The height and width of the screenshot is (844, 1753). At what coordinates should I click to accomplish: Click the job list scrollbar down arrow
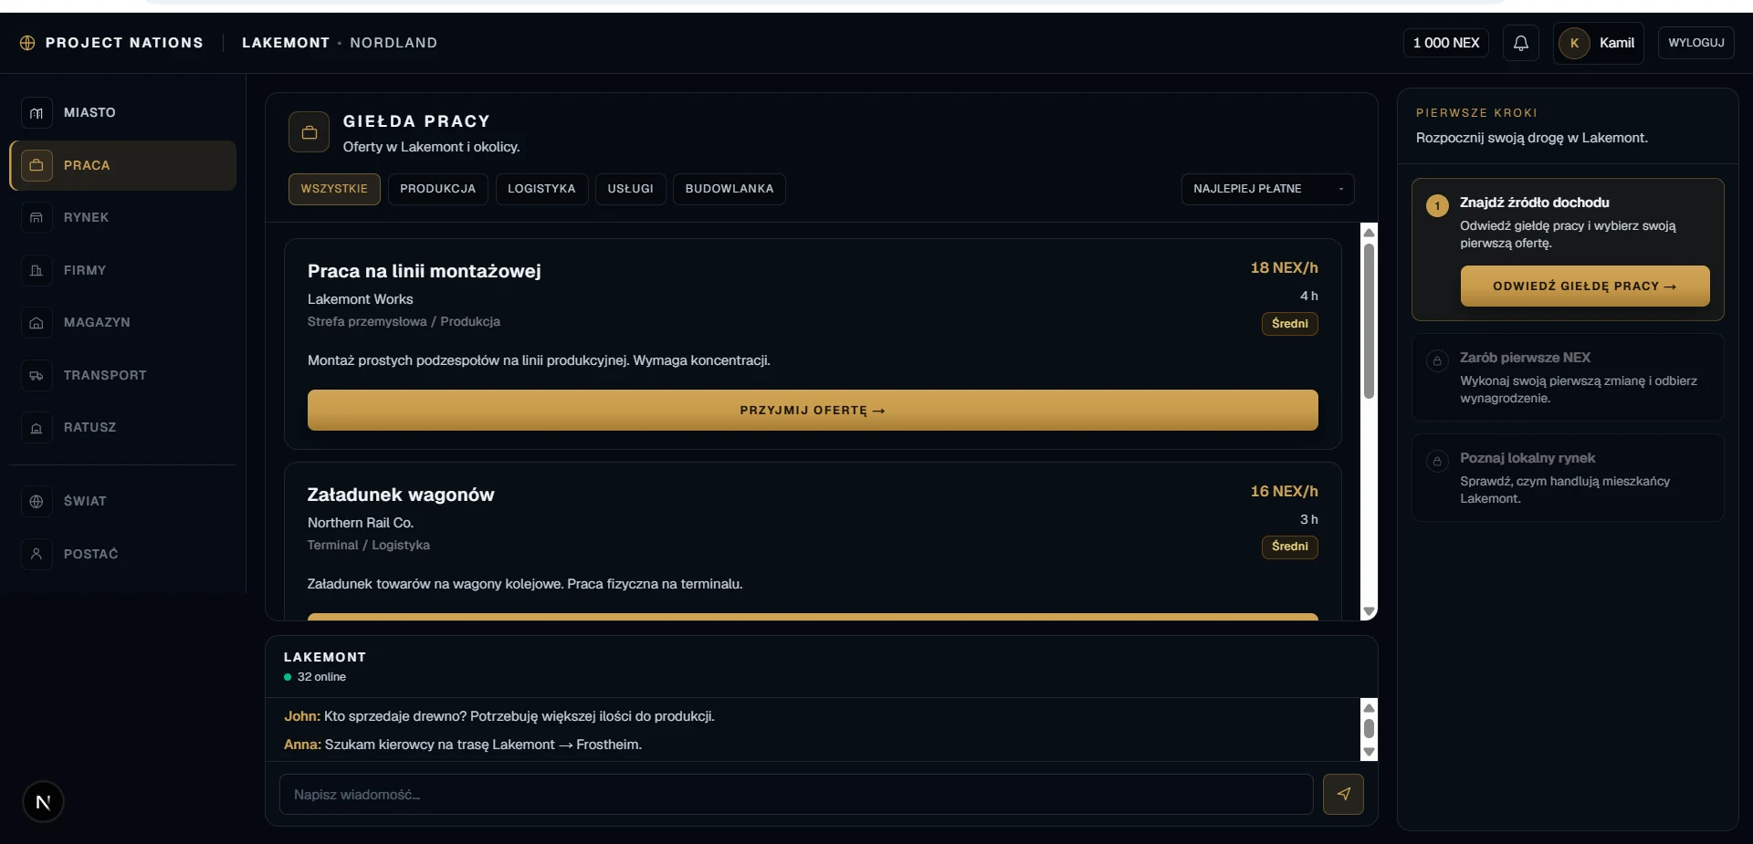coord(1369,611)
